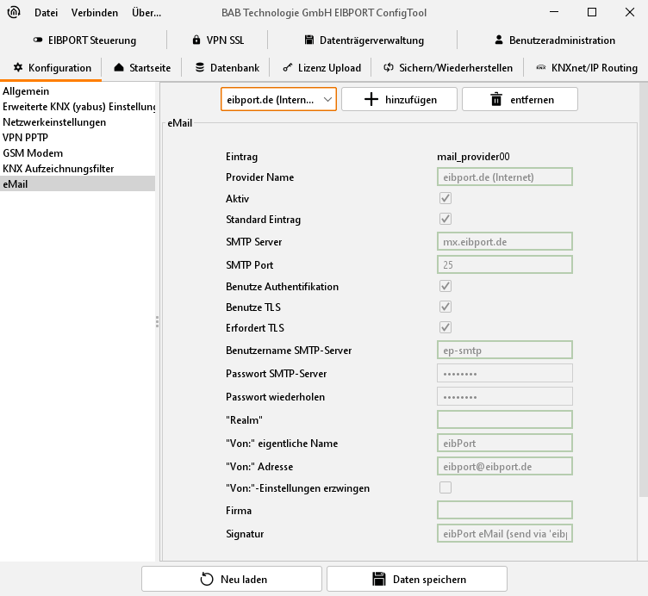648x596 pixels.
Task: Click the gear icon beside Konfiguration
Action: [x=18, y=68]
